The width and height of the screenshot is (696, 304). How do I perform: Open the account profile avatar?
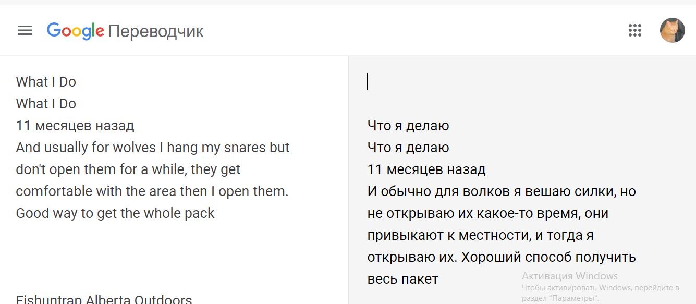point(672,31)
